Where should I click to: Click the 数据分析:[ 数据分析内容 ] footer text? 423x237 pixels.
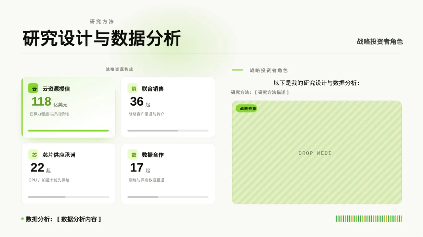coord(63,219)
